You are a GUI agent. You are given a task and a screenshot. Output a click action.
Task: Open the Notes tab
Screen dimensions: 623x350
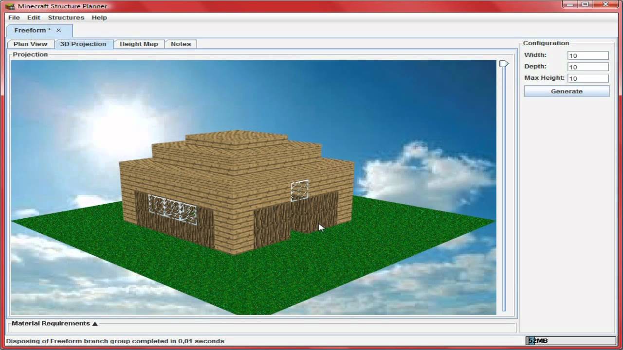181,44
